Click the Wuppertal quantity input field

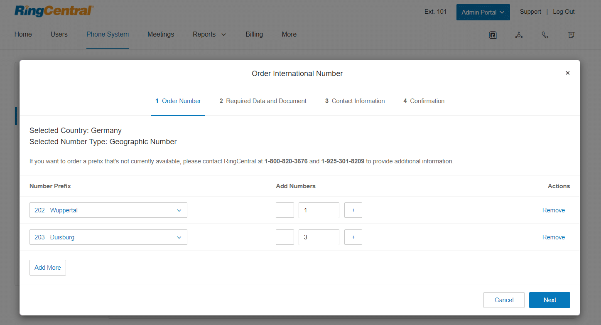point(319,210)
